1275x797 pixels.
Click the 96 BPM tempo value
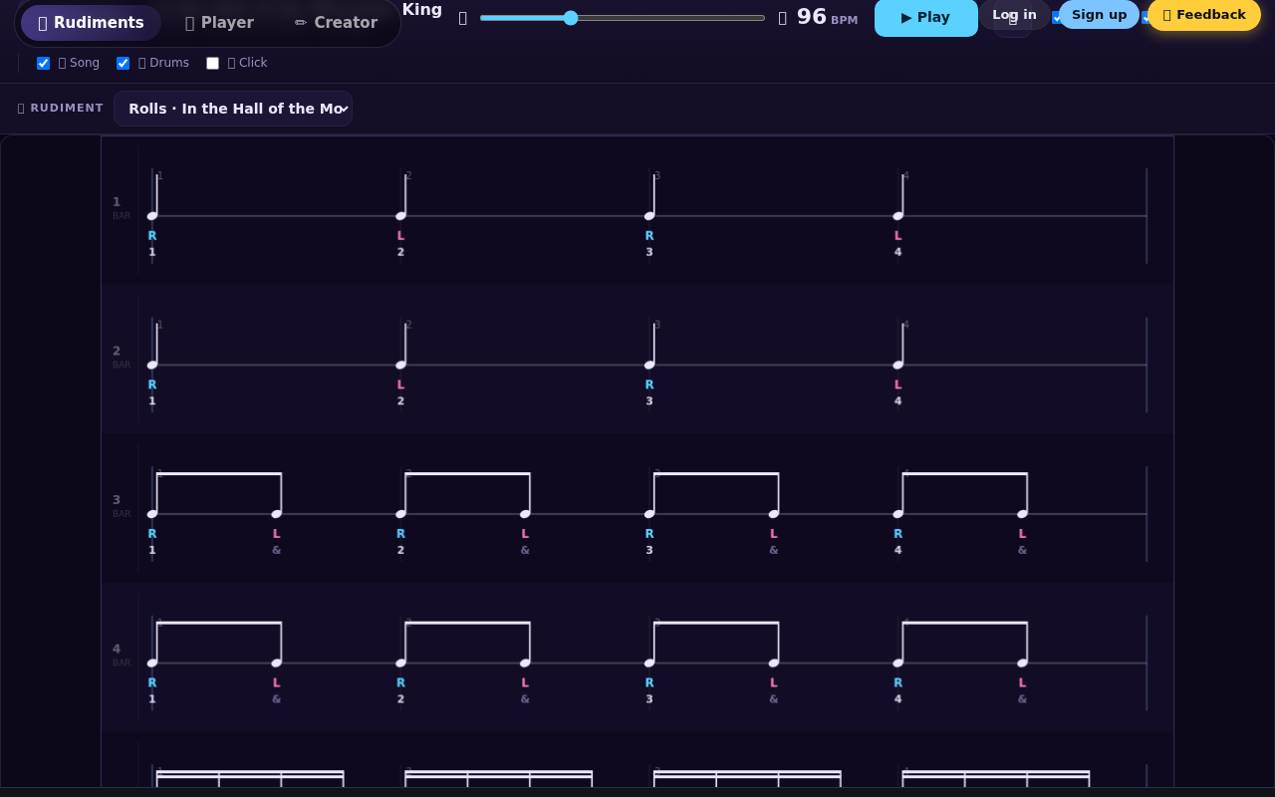827,17
